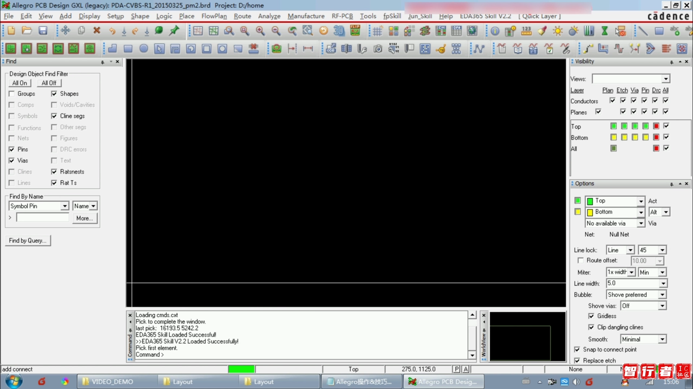
Task: Click the Copy tool icon
Action: click(x=81, y=31)
